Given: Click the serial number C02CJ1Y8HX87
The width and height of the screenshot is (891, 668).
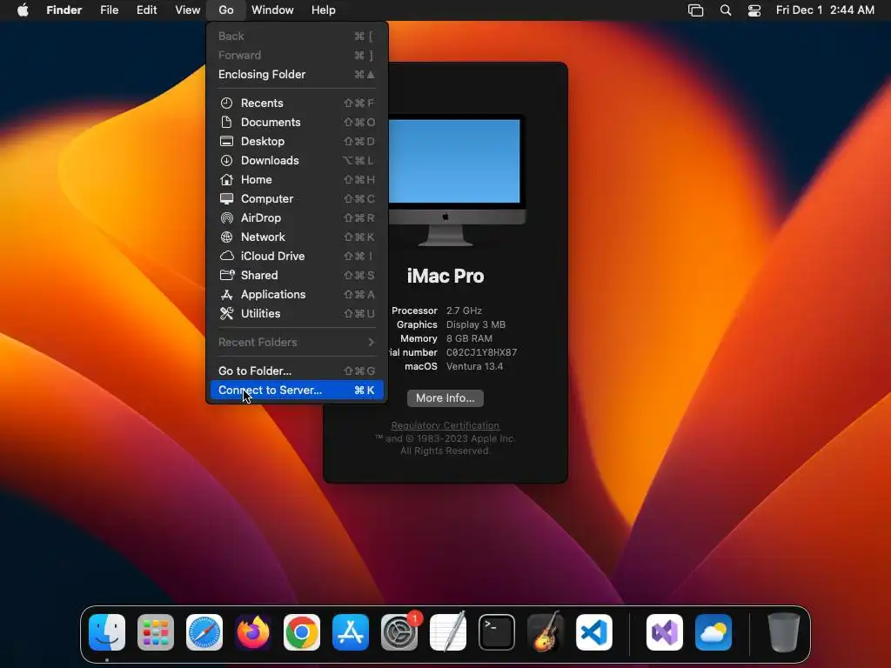Looking at the screenshot, I should click(482, 352).
